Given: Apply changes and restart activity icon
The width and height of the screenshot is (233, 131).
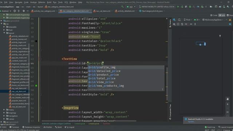Looking at the screenshot, I should 182,7.
